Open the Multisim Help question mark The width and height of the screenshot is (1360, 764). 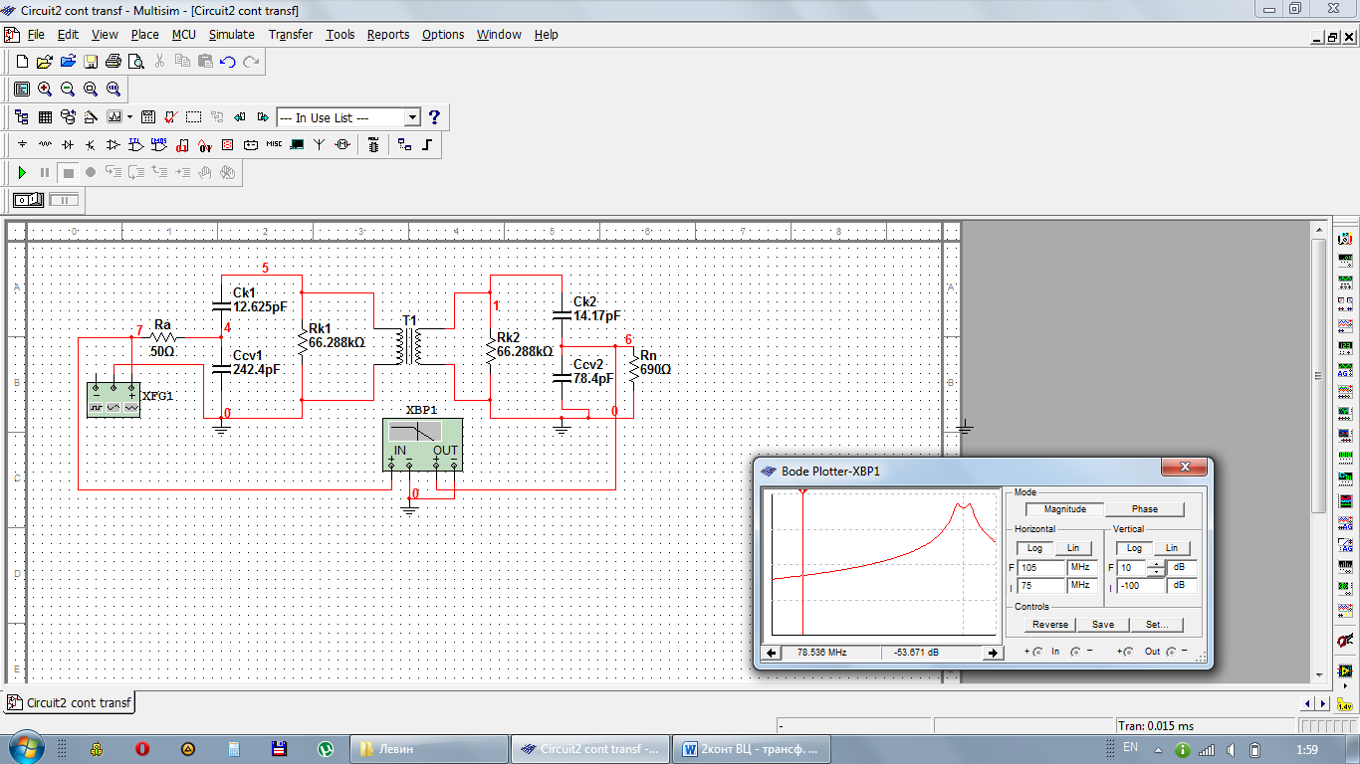(x=434, y=117)
